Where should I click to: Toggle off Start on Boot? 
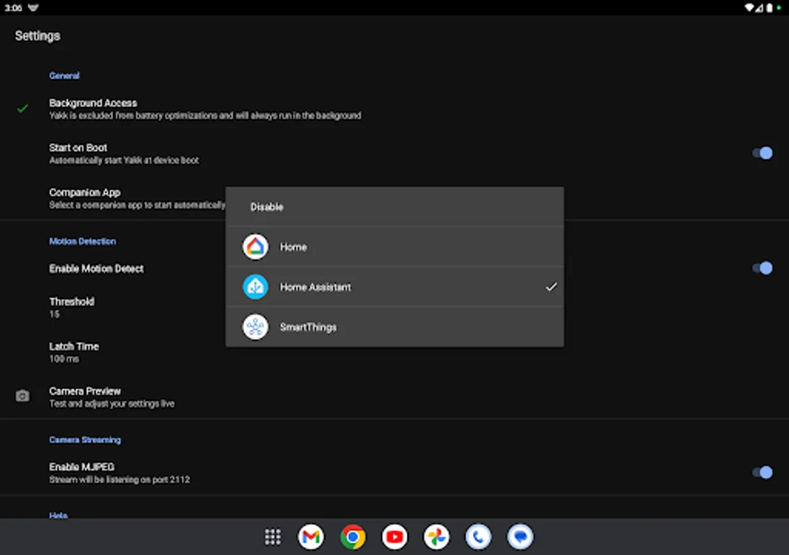762,153
